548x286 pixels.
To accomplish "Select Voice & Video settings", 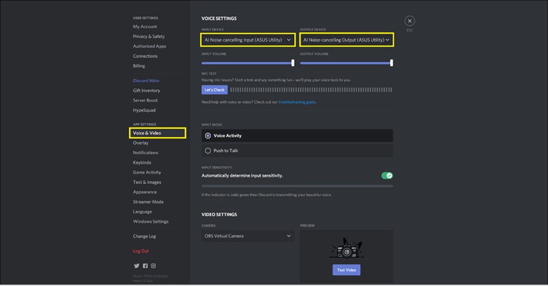I will click(158, 133).
